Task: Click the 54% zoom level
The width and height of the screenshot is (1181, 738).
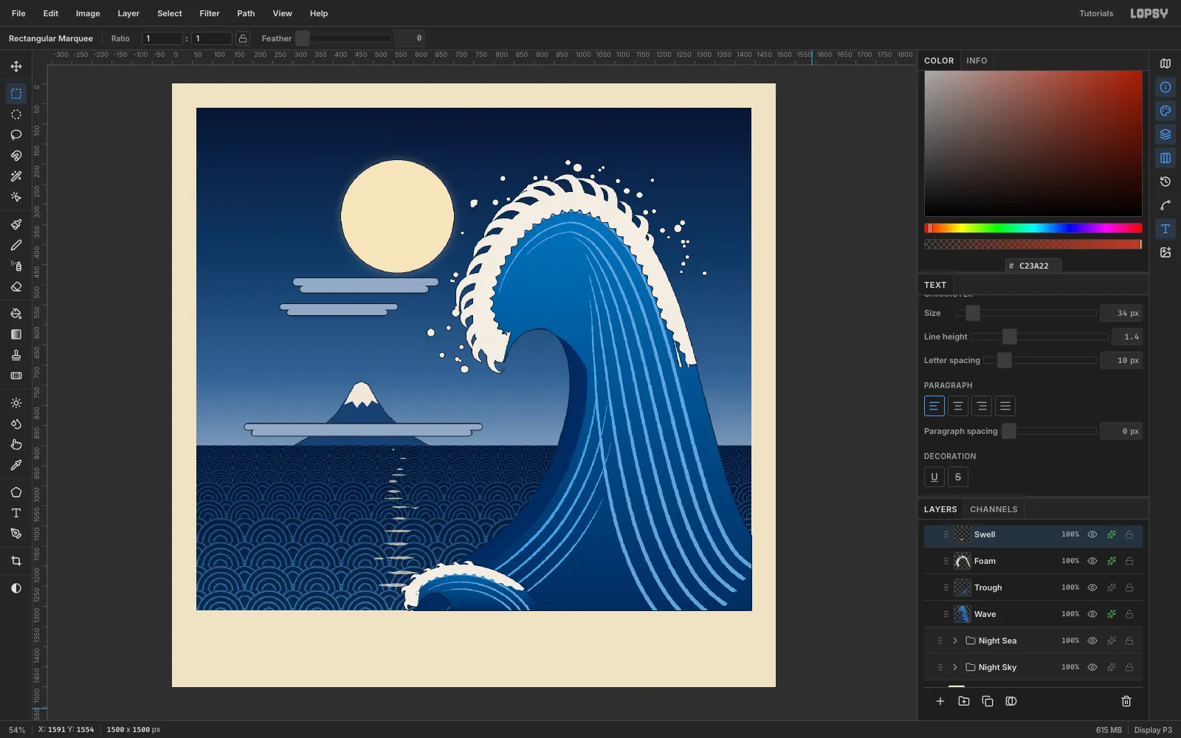Action: pyautogui.click(x=17, y=730)
